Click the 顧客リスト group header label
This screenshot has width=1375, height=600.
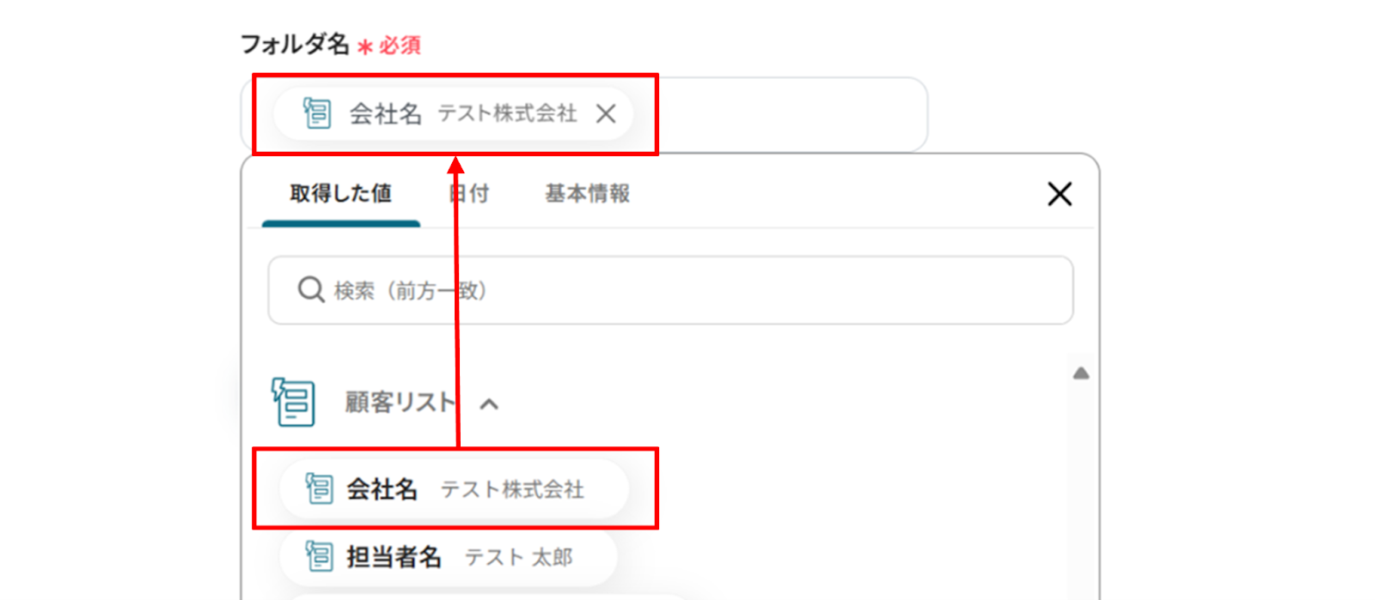point(399,402)
